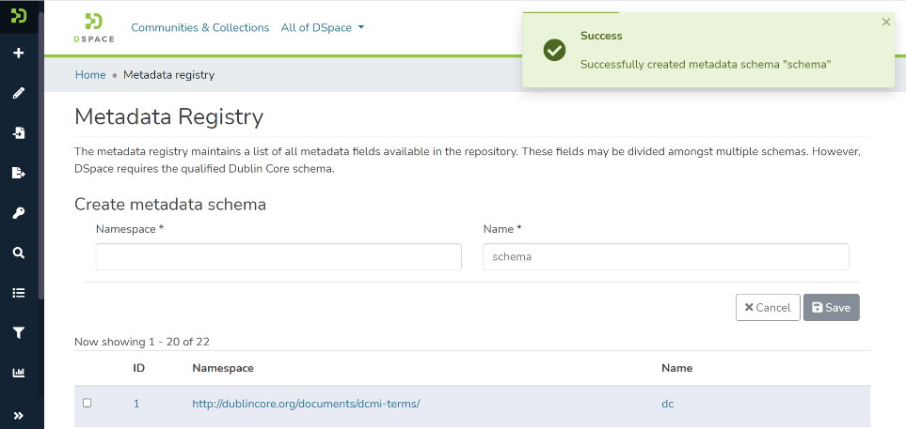Go to Home breadcrumb link
This screenshot has height=429, width=906.
90,75
